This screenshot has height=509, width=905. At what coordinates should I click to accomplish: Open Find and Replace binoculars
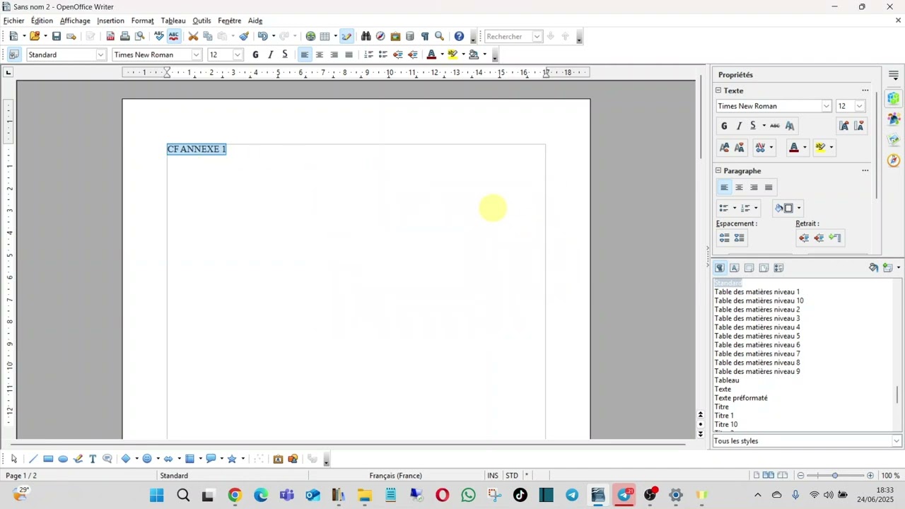point(366,36)
